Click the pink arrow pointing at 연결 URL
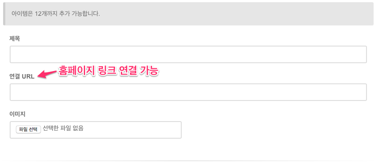This screenshot has height=165, width=374. [47, 74]
